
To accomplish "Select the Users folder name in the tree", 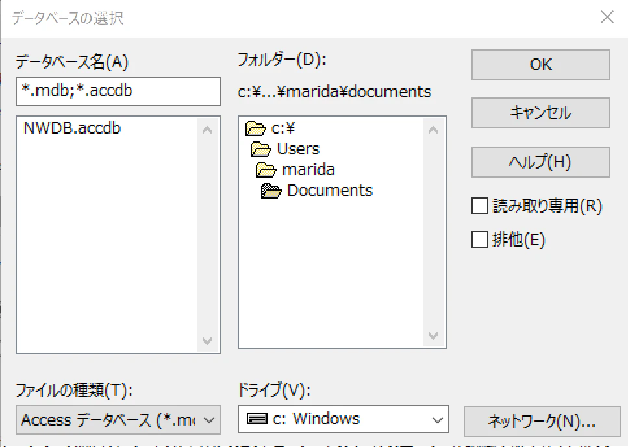I will click(x=298, y=149).
